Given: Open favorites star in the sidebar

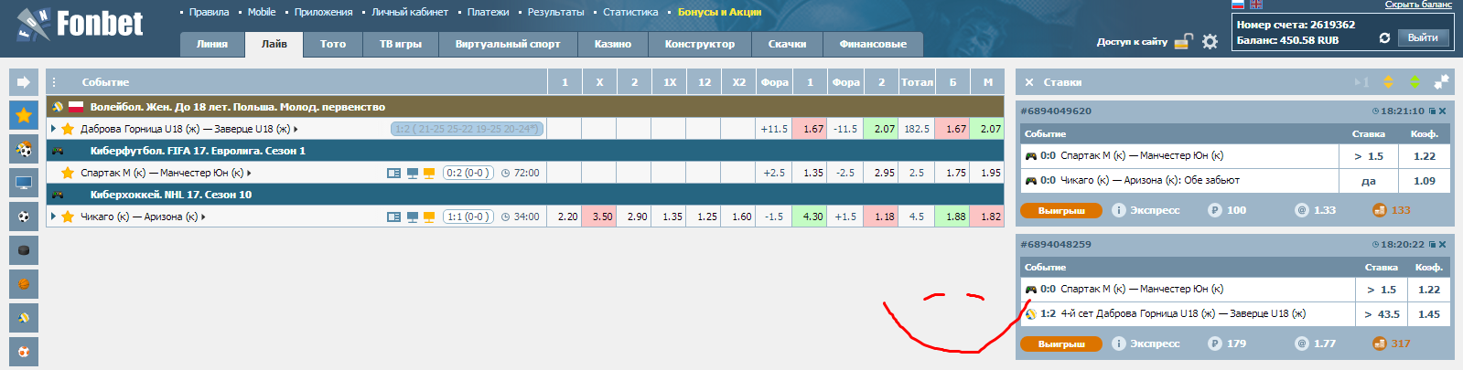Looking at the screenshot, I should 24,115.
